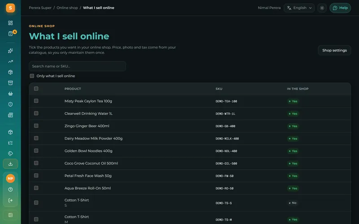359x224 pixels.
Task: Tick the select-all header checkbox
Action: [x=36, y=88]
